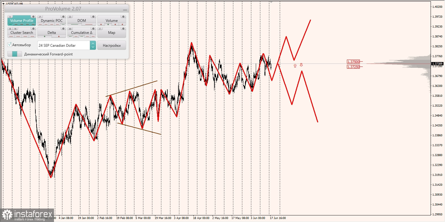The height and width of the screenshot is (222, 445).
Task: Activate the Delta button
Action: (52, 32)
